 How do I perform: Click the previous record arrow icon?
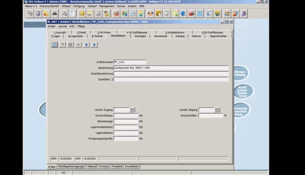tap(86, 45)
